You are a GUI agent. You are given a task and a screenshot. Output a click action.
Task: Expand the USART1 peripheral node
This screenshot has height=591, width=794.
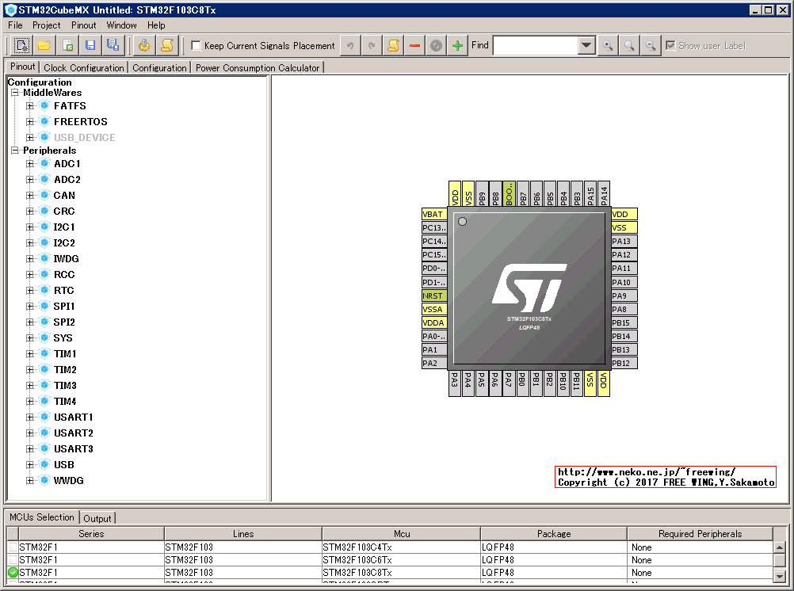[x=30, y=418]
